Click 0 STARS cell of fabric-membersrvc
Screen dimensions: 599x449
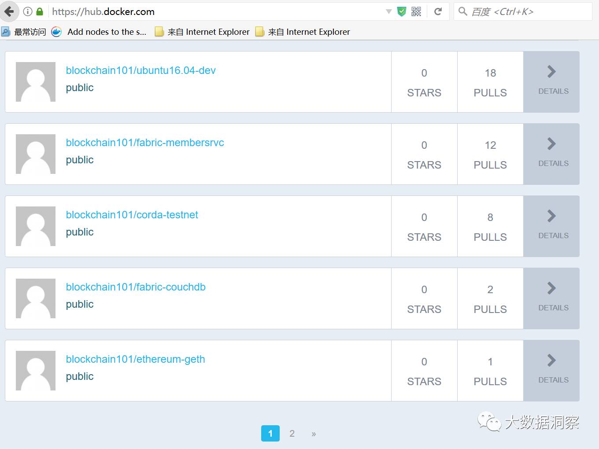tap(424, 154)
